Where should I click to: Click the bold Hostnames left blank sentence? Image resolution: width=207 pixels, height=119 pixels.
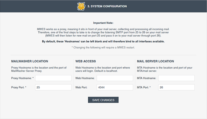(103, 41)
